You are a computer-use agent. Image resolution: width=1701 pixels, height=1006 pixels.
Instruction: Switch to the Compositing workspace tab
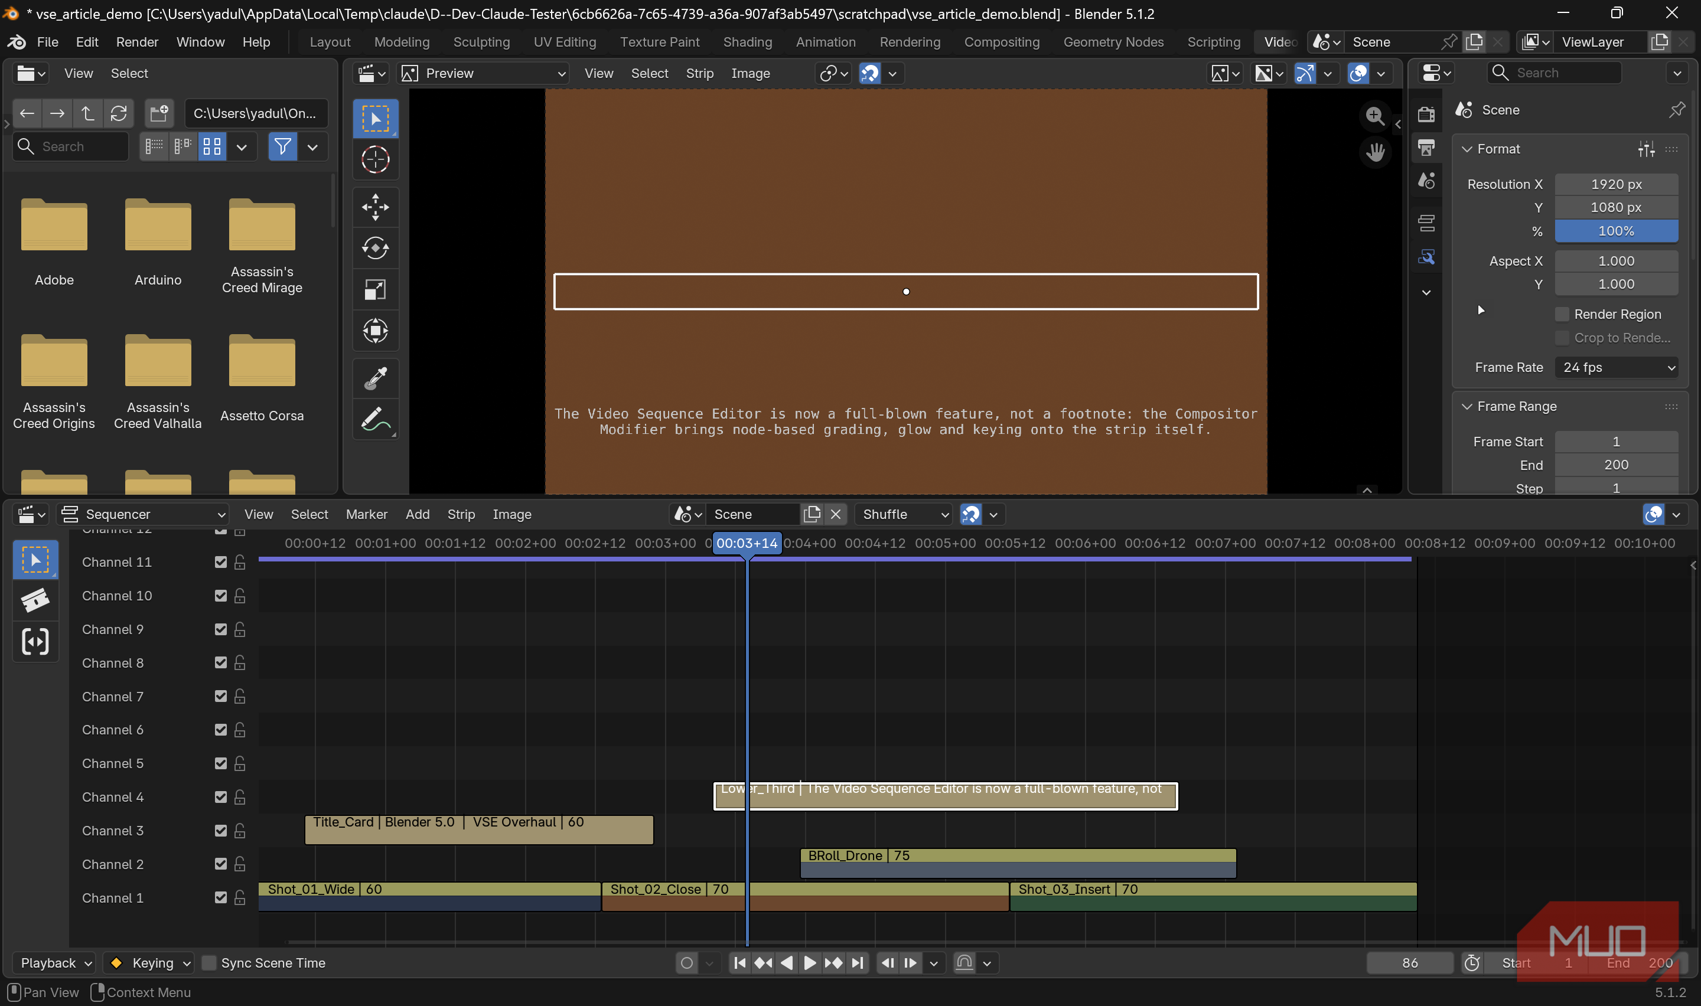click(x=1001, y=42)
